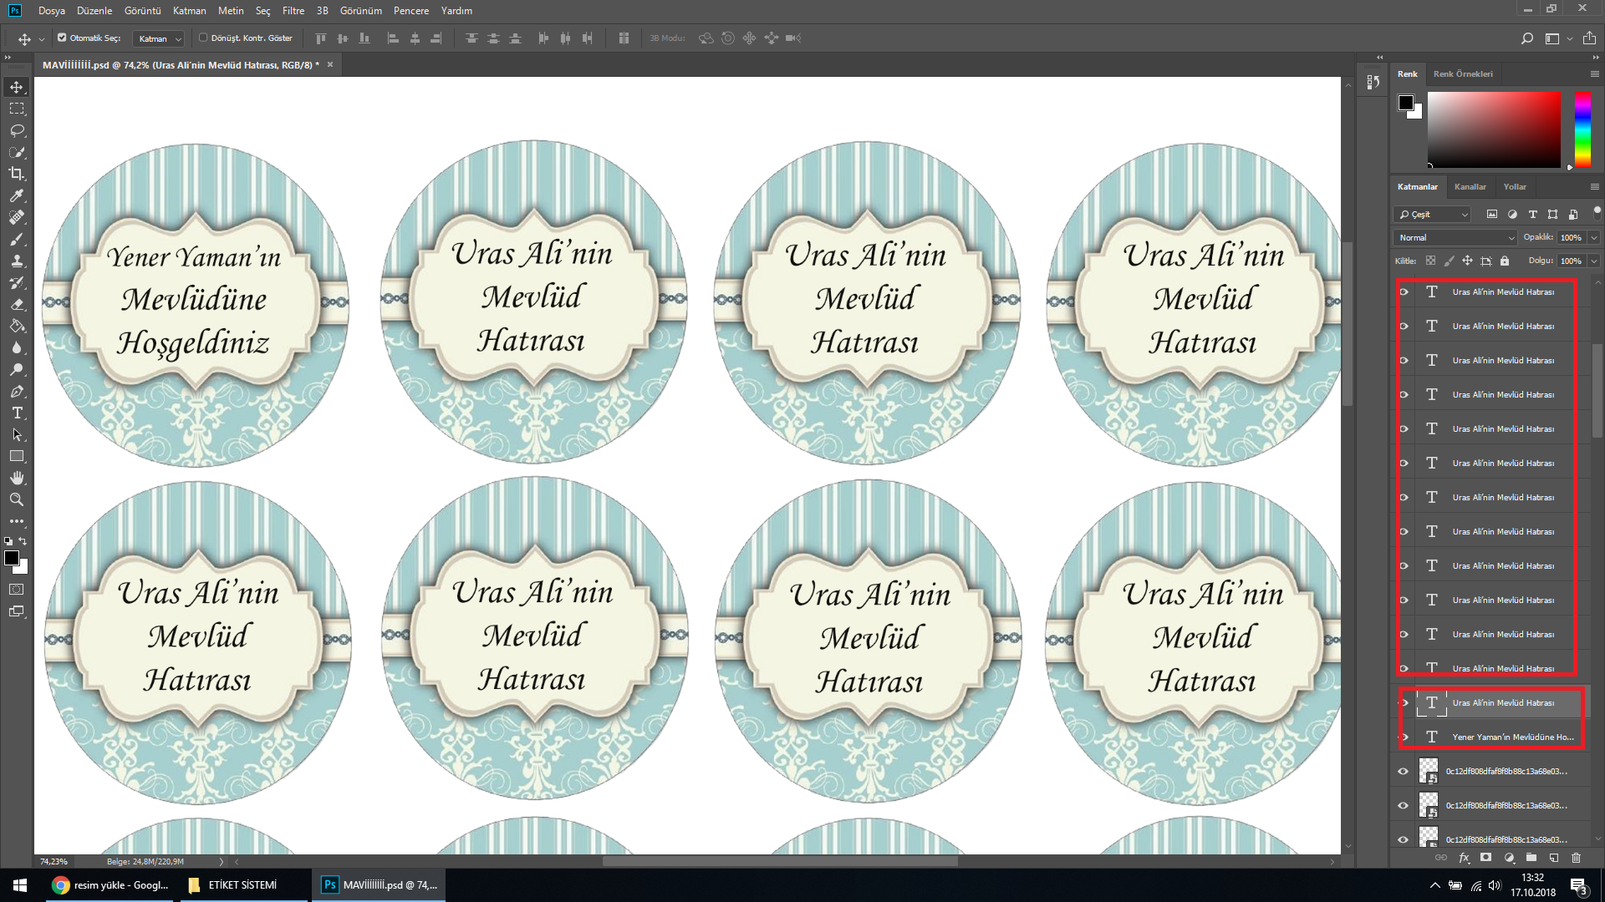
Task: Open the Dolgu value dropdown arrow
Action: 1593,261
